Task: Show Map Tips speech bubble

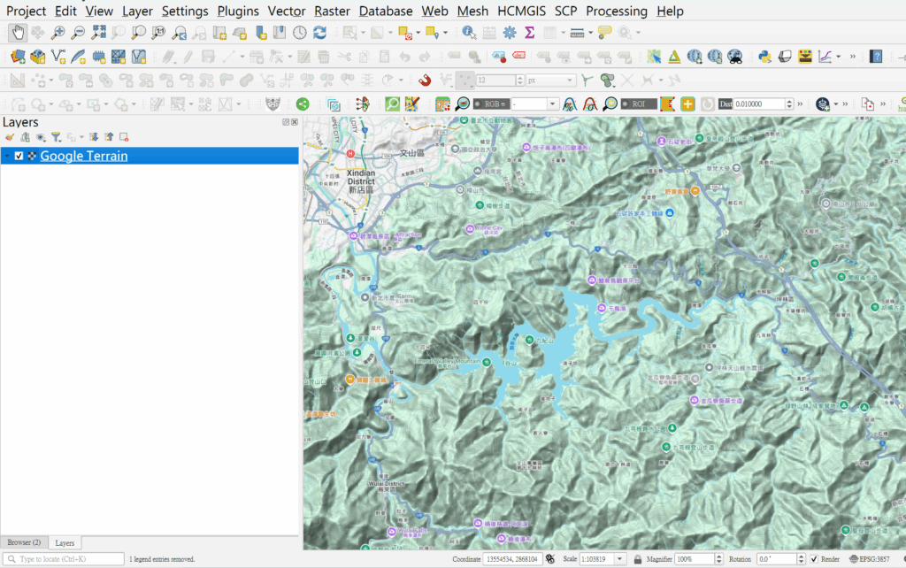Action: tap(604, 33)
